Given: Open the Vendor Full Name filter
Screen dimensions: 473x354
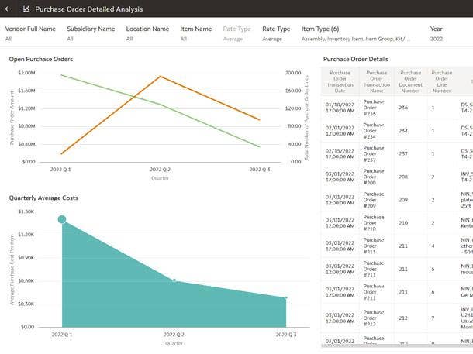Looking at the screenshot, I should point(30,33).
